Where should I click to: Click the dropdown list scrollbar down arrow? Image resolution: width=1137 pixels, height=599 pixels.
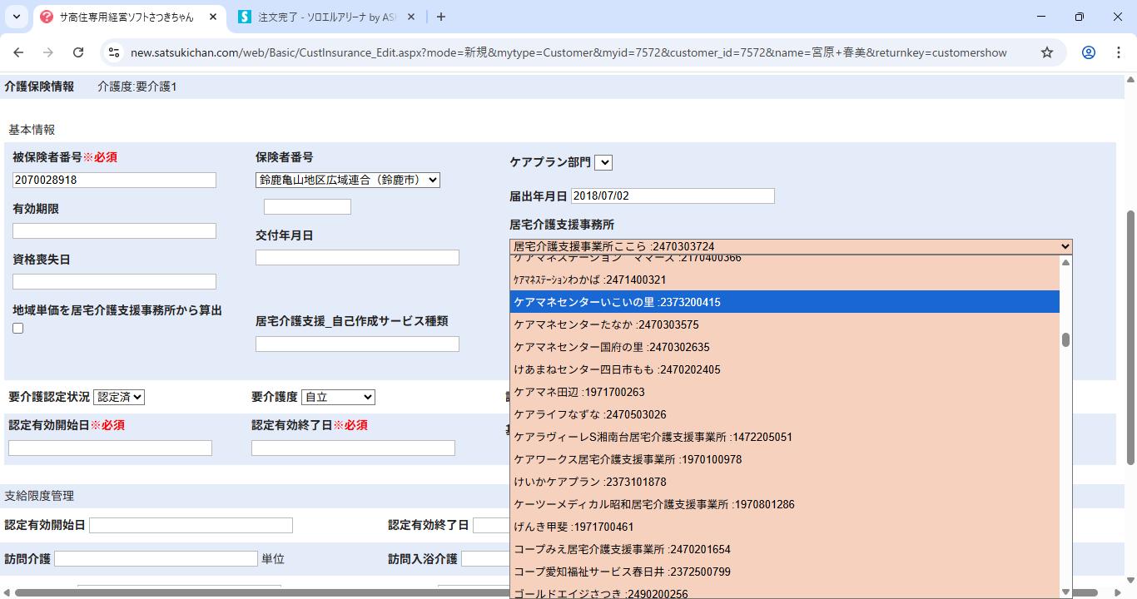pyautogui.click(x=1066, y=591)
